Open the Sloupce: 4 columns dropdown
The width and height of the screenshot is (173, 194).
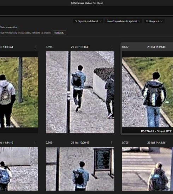154,21
